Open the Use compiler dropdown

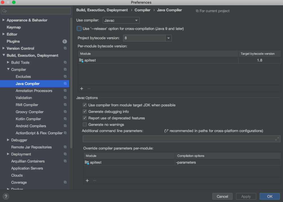click(x=121, y=20)
